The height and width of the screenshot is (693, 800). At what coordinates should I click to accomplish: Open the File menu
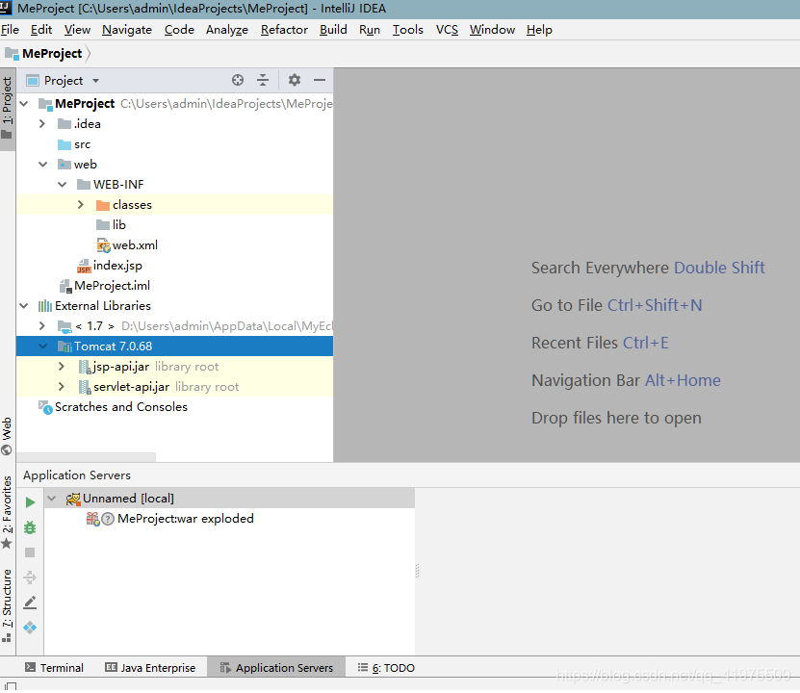[10, 30]
